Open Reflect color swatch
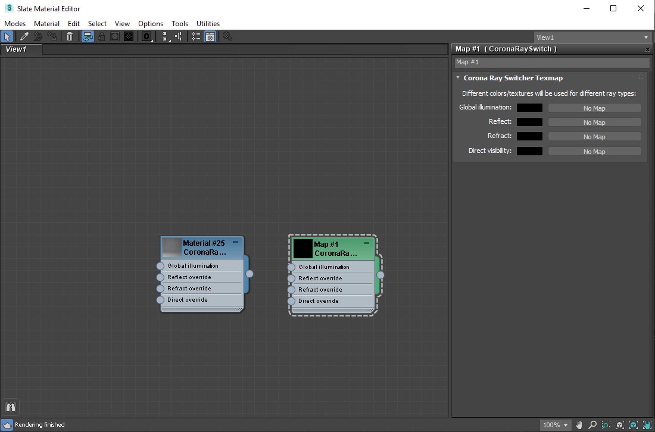 pyautogui.click(x=530, y=122)
